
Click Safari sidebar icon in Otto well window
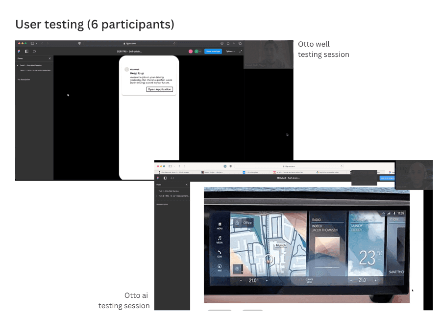[x=32, y=43]
